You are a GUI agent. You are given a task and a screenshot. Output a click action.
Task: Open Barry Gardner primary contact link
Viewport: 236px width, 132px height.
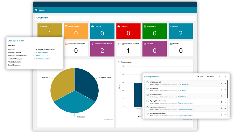[42, 53]
